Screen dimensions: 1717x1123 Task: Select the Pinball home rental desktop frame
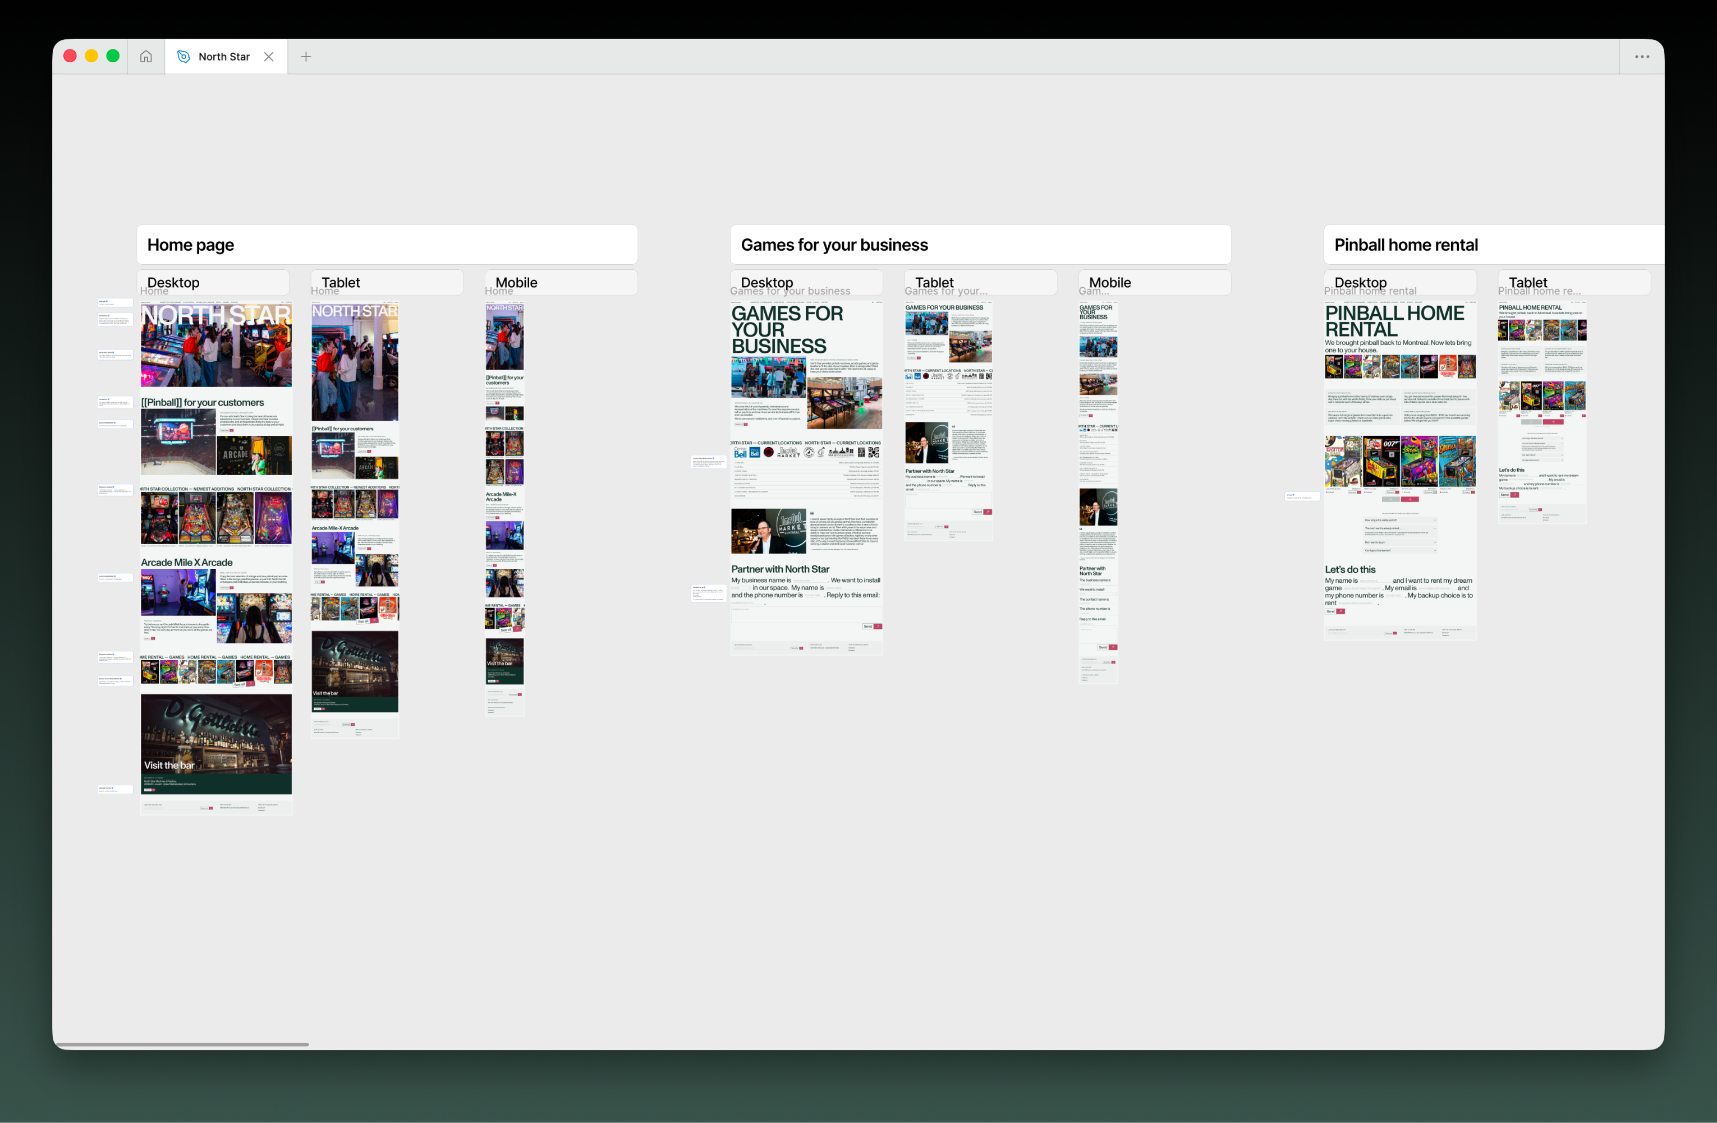(1399, 469)
